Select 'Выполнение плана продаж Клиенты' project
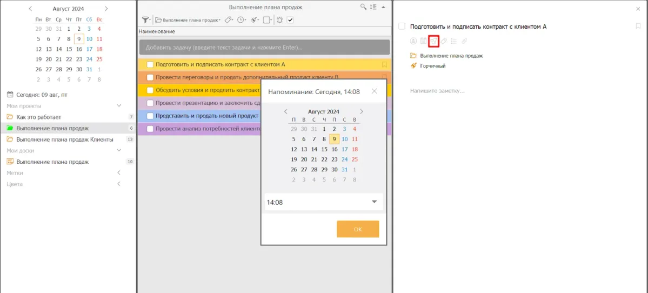Image resolution: width=648 pixels, height=293 pixels. pyautogui.click(x=65, y=139)
